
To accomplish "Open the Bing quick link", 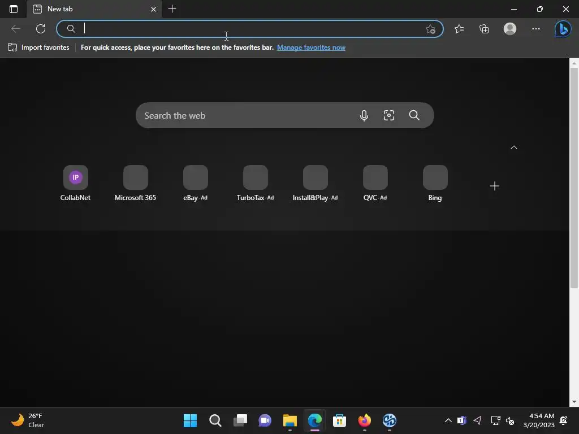I will [435, 184].
